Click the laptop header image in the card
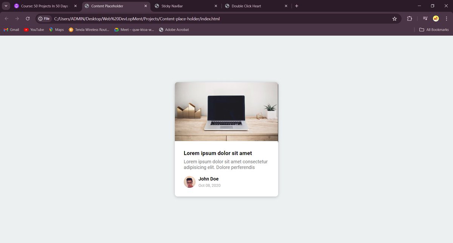The height and width of the screenshot is (243, 453). tap(226, 112)
